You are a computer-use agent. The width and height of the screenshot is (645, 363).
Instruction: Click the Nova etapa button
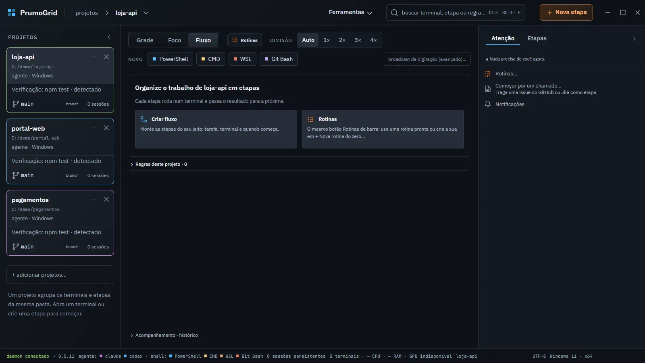coord(566,13)
